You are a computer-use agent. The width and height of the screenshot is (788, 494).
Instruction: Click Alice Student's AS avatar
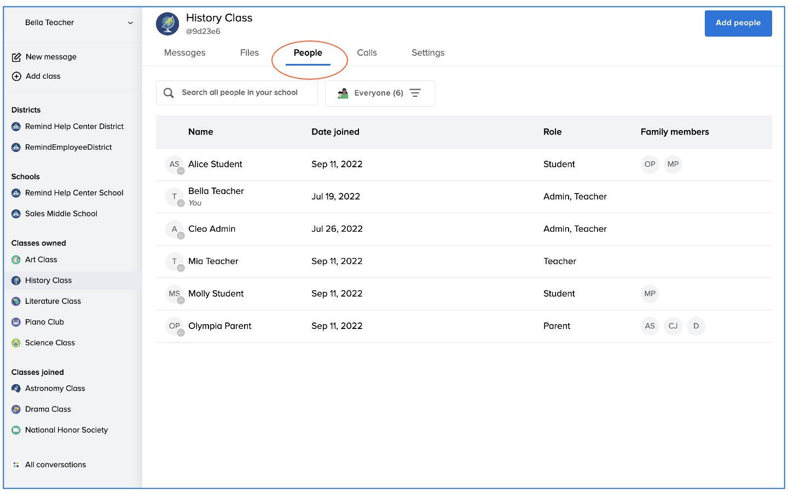pyautogui.click(x=175, y=164)
